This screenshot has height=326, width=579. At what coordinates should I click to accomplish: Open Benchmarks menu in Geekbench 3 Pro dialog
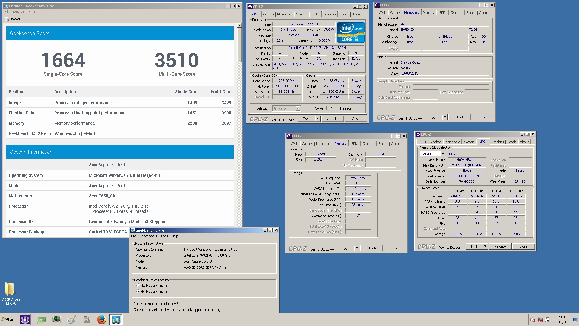tap(148, 236)
